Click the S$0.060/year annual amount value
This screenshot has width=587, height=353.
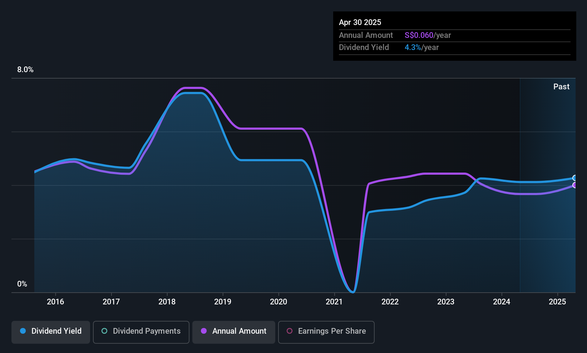pyautogui.click(x=428, y=35)
